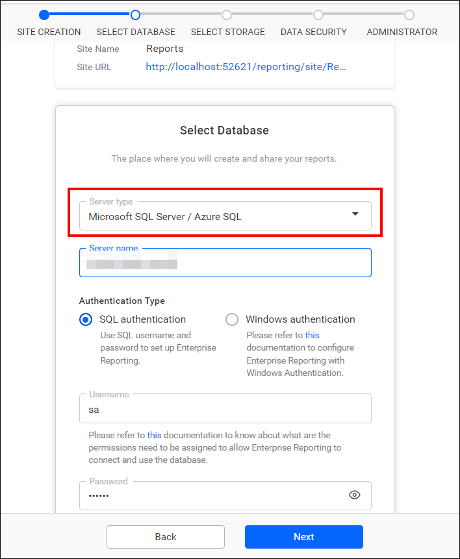Select Windows authentication radio button
This screenshot has width=460, height=559.
232,319
